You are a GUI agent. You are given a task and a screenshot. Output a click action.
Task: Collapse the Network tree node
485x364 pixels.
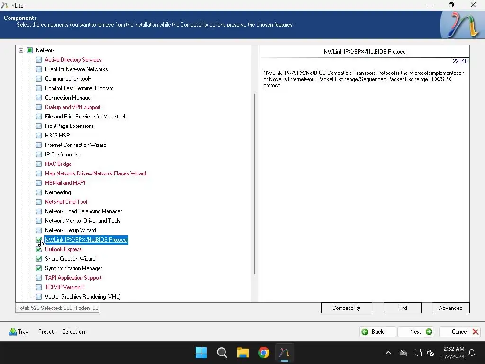(x=21, y=50)
